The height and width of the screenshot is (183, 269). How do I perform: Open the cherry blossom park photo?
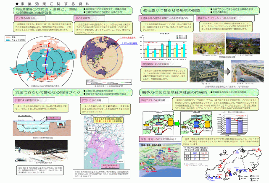click(208, 44)
